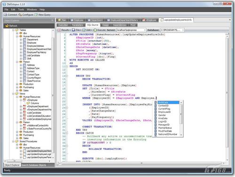Open the Database combo box
Screen dimensions: 235x177
pyautogui.click(x=172, y=30)
